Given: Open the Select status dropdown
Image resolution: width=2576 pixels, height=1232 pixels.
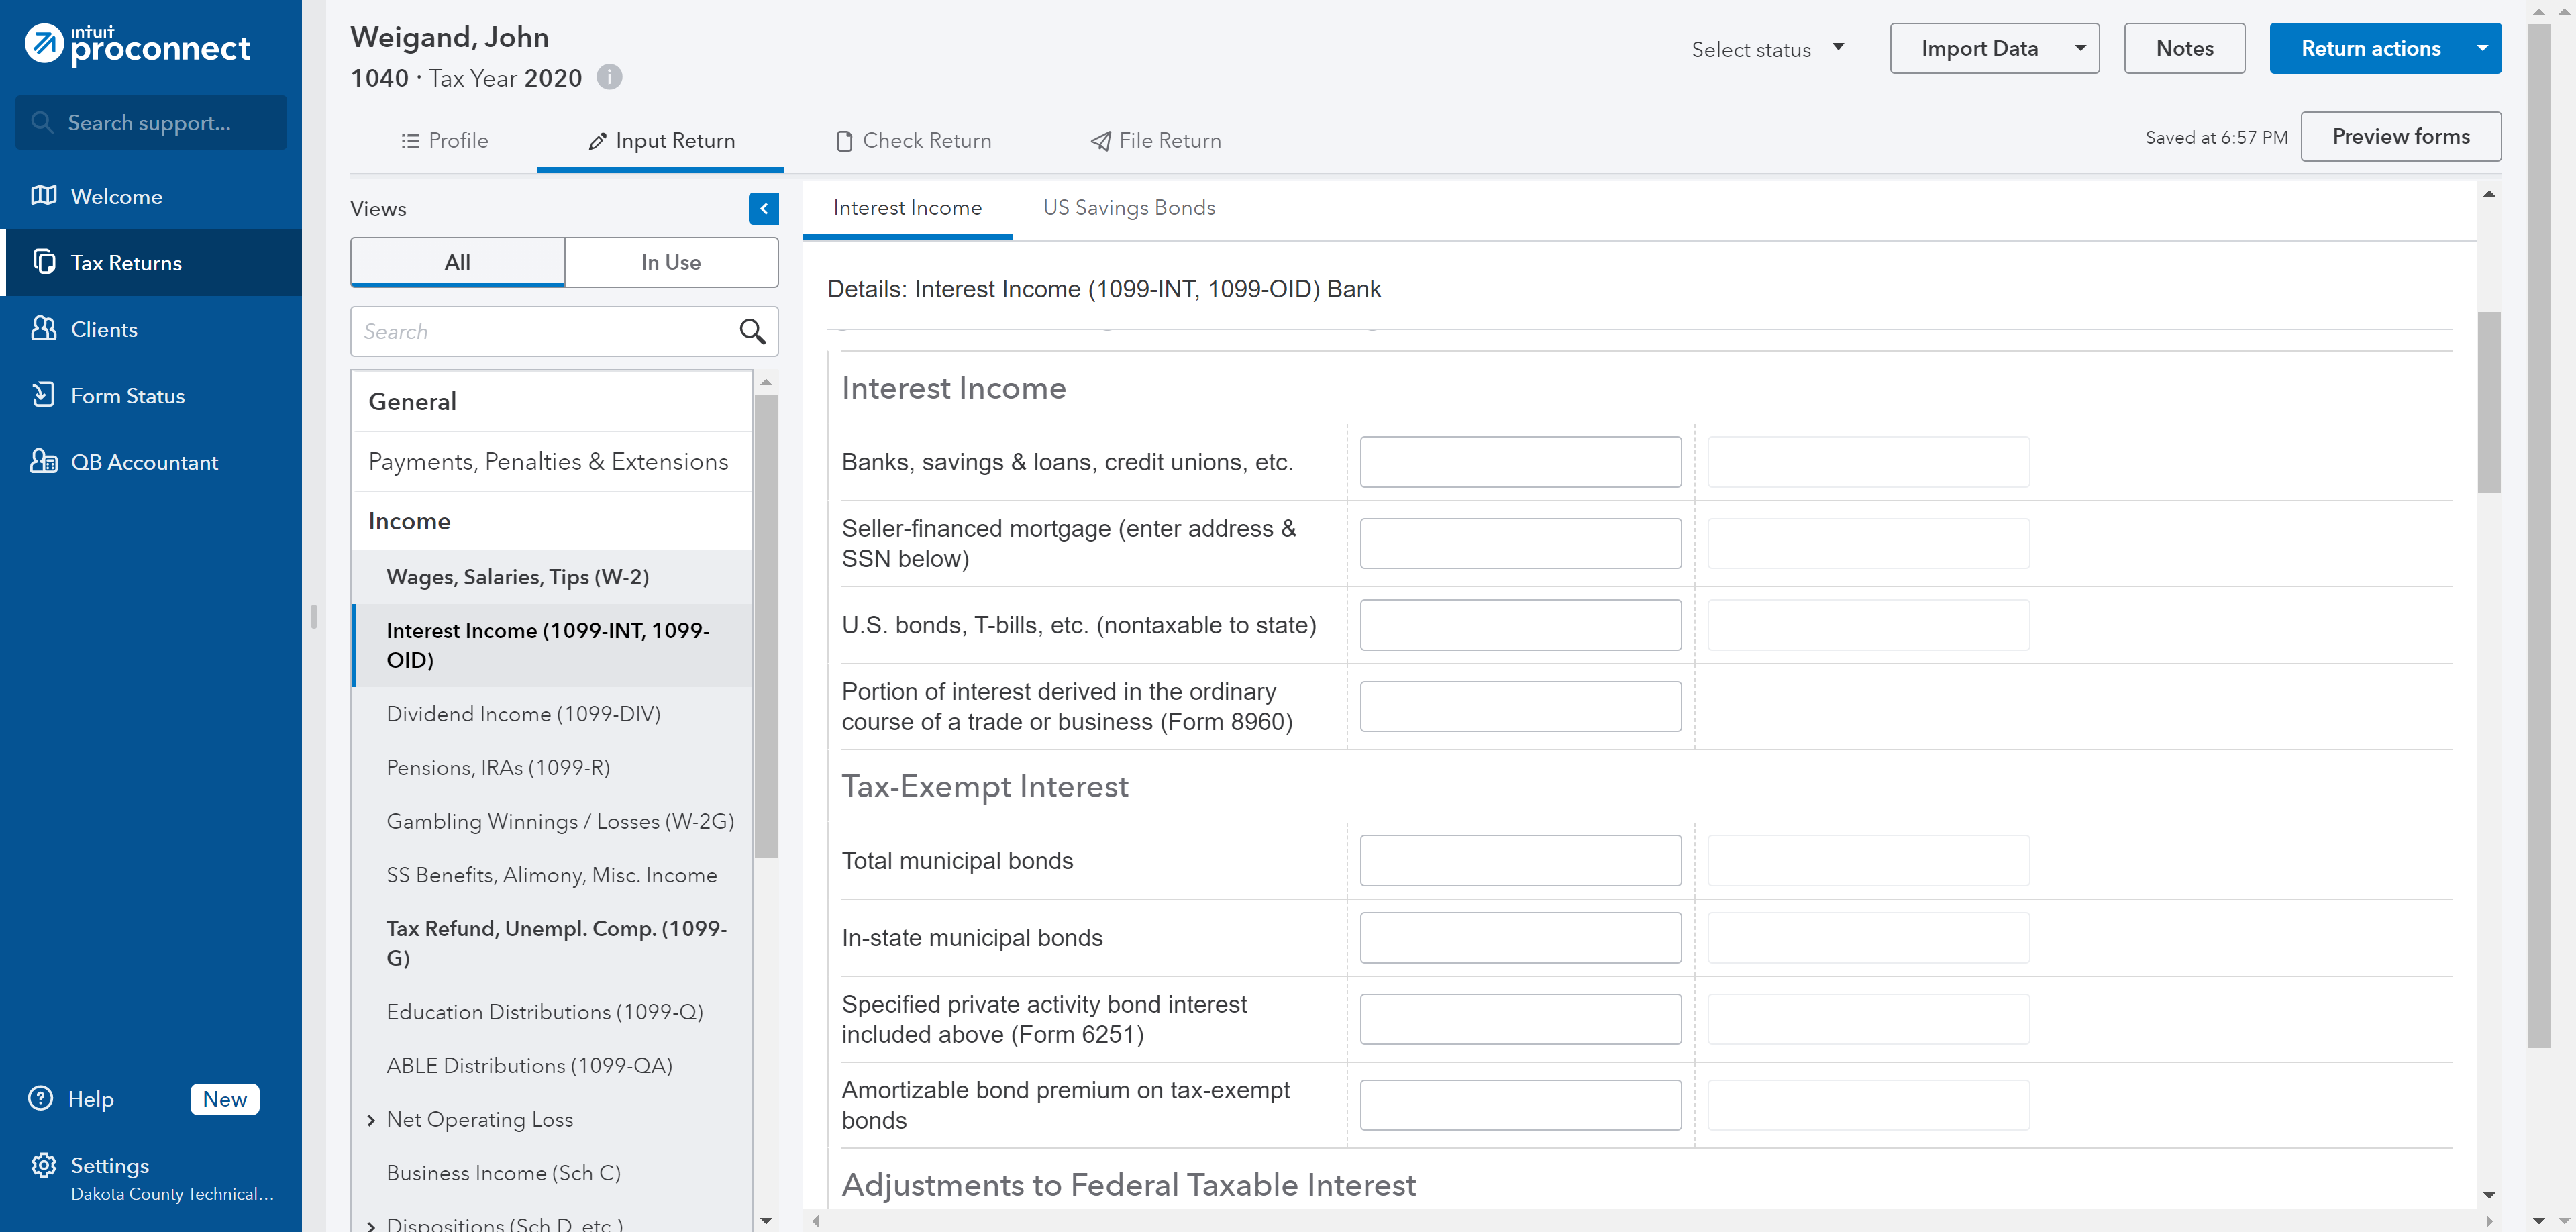Looking at the screenshot, I should (1767, 49).
